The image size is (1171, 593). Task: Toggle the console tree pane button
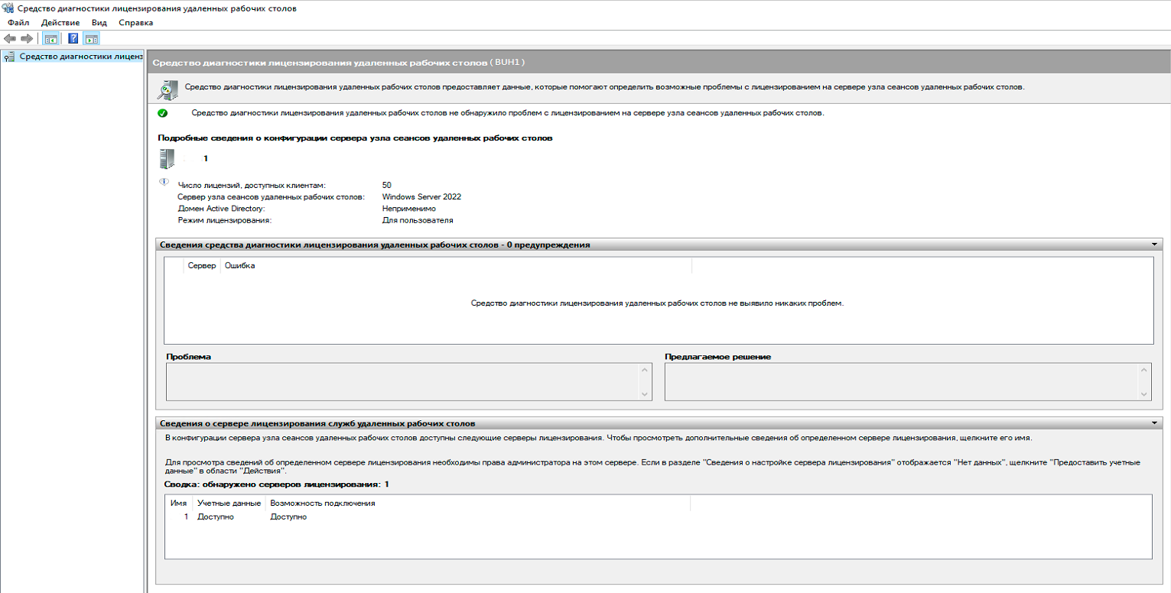pyautogui.click(x=50, y=38)
